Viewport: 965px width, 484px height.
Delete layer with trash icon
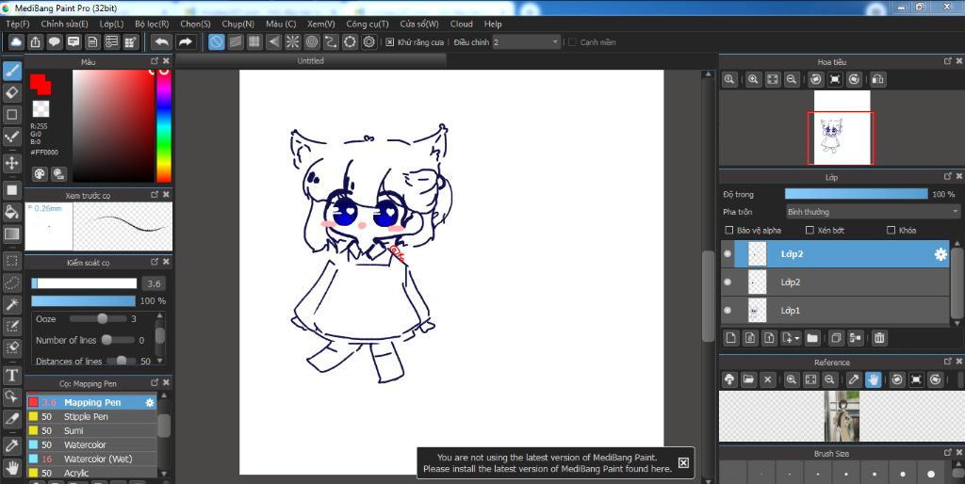(879, 338)
